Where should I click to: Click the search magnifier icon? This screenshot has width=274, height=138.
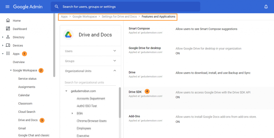[56, 7]
